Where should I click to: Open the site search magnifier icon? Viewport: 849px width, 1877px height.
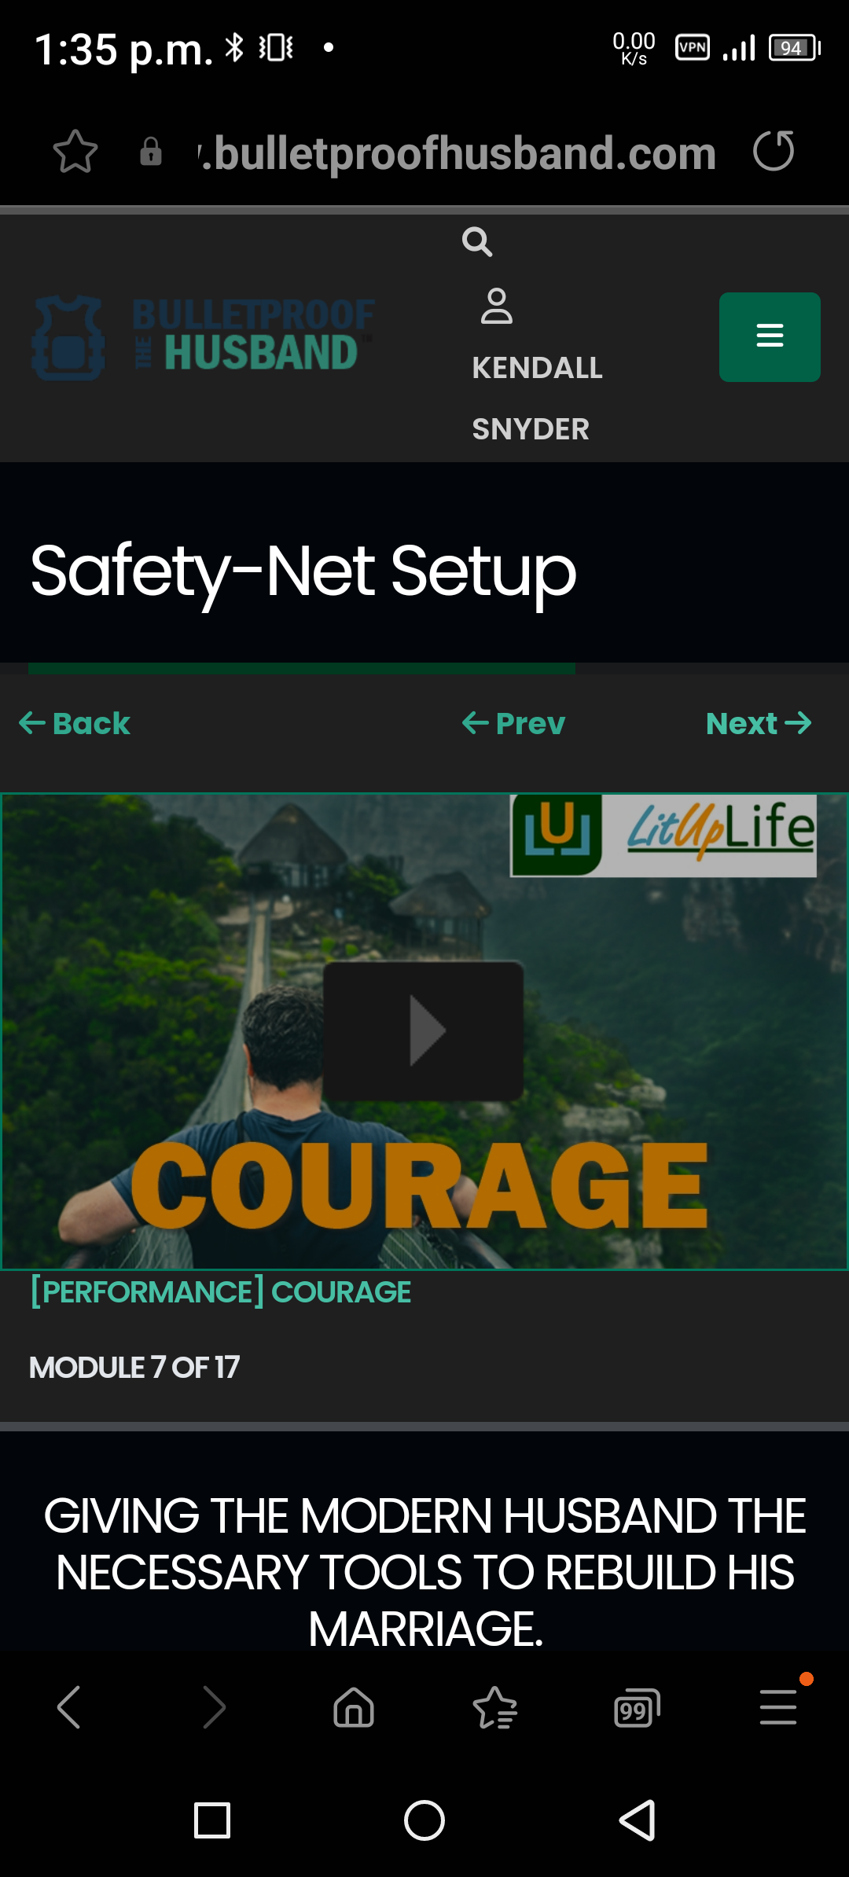tap(477, 242)
